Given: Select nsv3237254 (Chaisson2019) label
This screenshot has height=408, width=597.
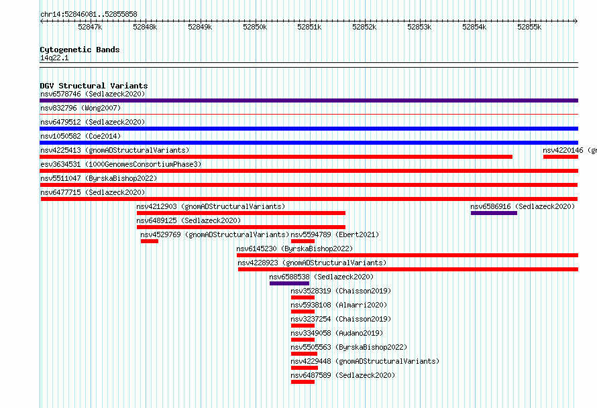Looking at the screenshot, I should (x=341, y=319).
